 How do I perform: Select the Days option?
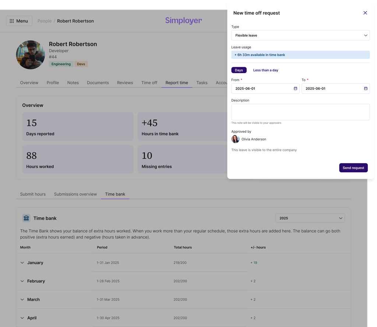point(239,70)
